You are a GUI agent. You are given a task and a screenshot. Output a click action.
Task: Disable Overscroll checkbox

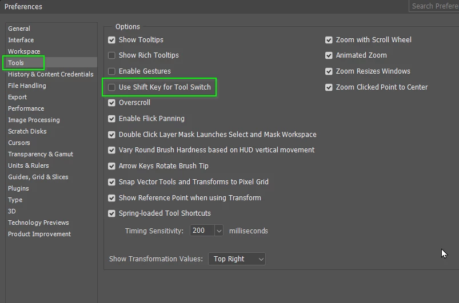coord(111,103)
